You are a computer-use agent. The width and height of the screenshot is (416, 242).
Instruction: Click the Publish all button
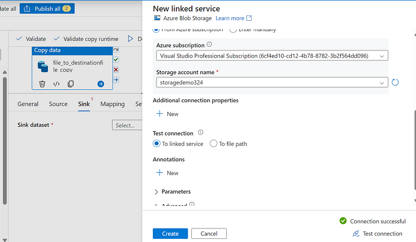click(x=47, y=8)
